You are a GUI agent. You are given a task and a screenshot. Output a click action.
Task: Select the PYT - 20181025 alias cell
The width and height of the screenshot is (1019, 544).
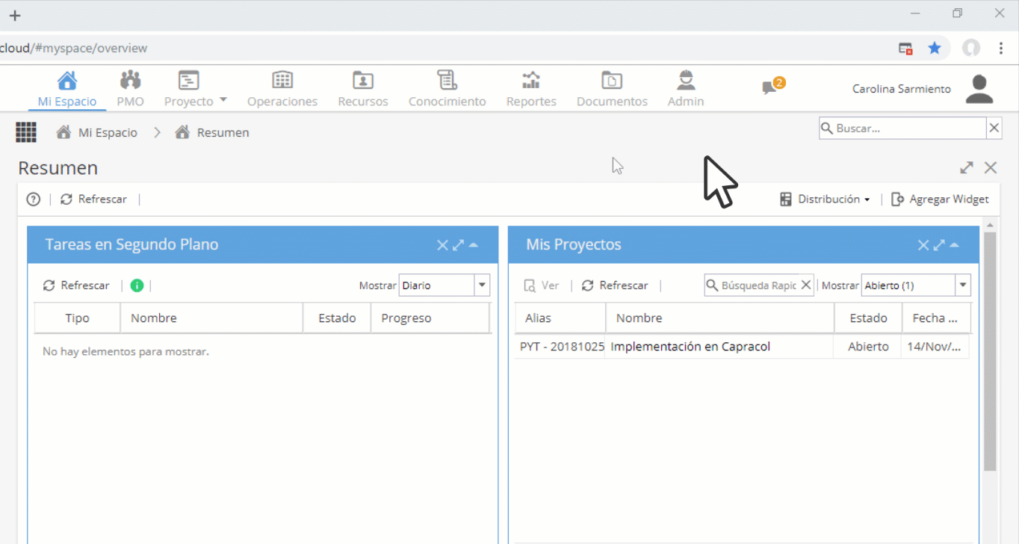[x=562, y=347]
